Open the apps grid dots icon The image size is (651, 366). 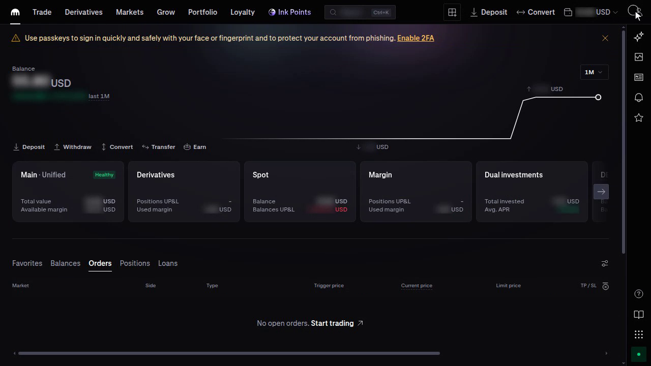tap(639, 334)
